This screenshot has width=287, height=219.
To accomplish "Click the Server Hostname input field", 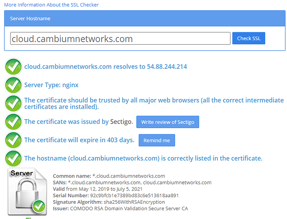I will 120,39.
